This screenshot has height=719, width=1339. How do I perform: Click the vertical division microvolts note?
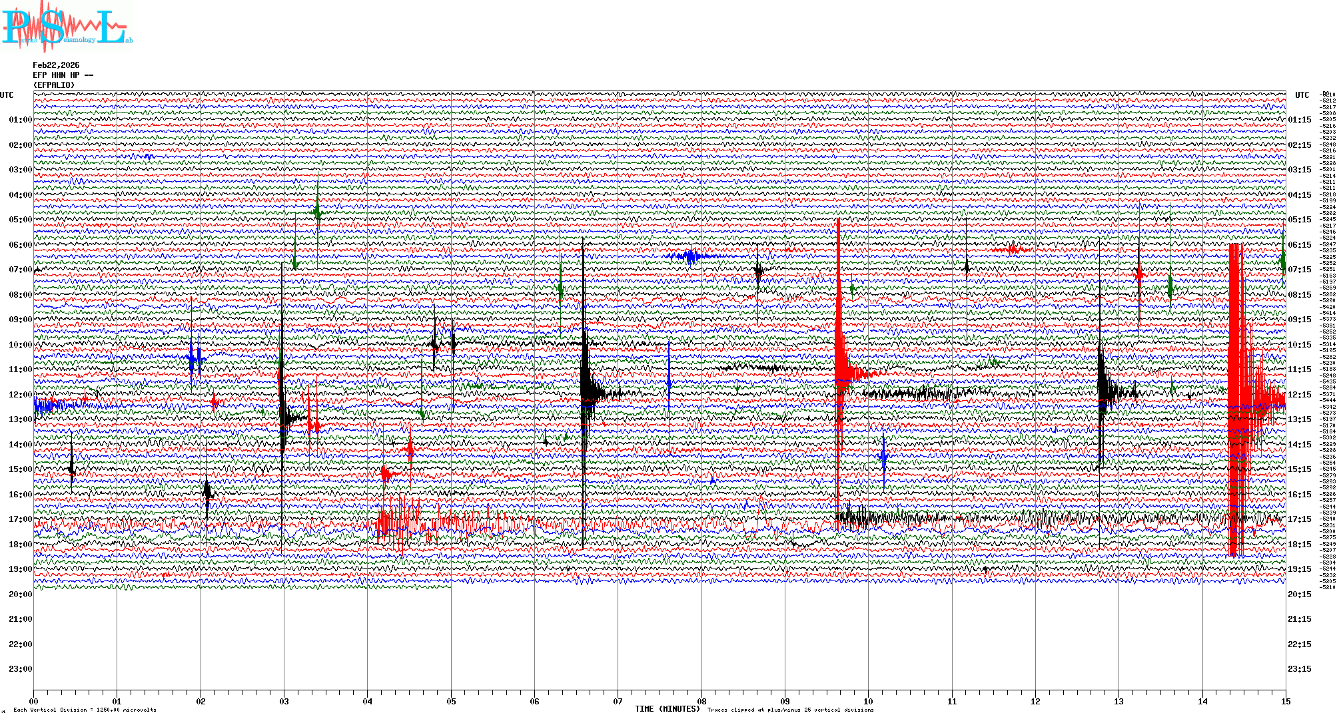click(x=85, y=710)
